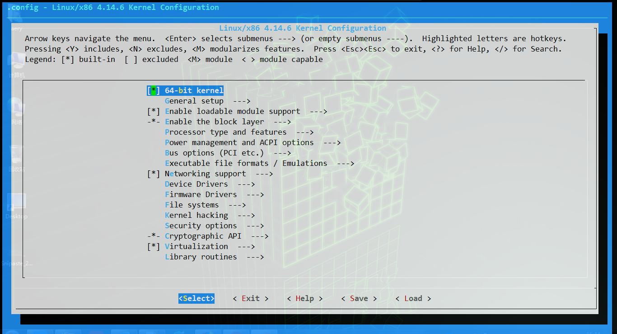The image size is (617, 334).
Task: Toggle the Networking support checkbox
Action: pos(154,174)
